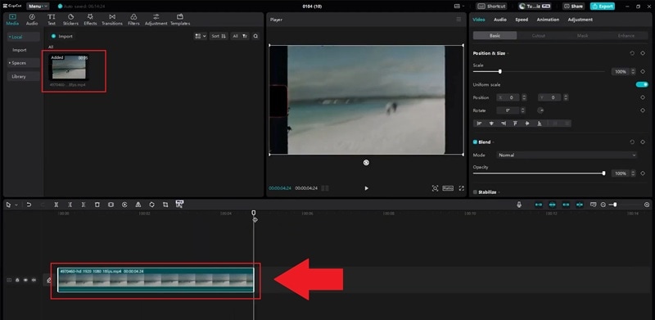This screenshot has width=655, height=320.
Task: Click the delete trash icon in timeline toolbar
Action: (97, 205)
